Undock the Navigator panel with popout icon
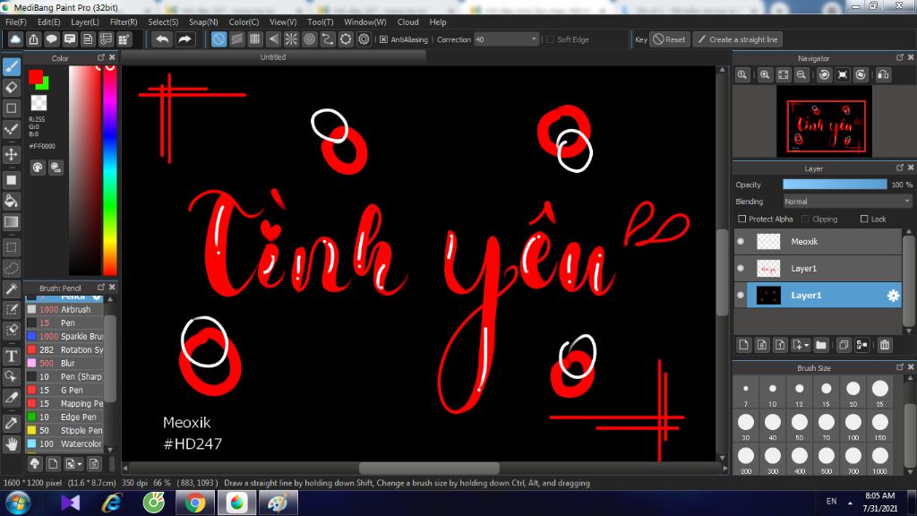Viewport: 917px width, 516px height. coord(900,57)
